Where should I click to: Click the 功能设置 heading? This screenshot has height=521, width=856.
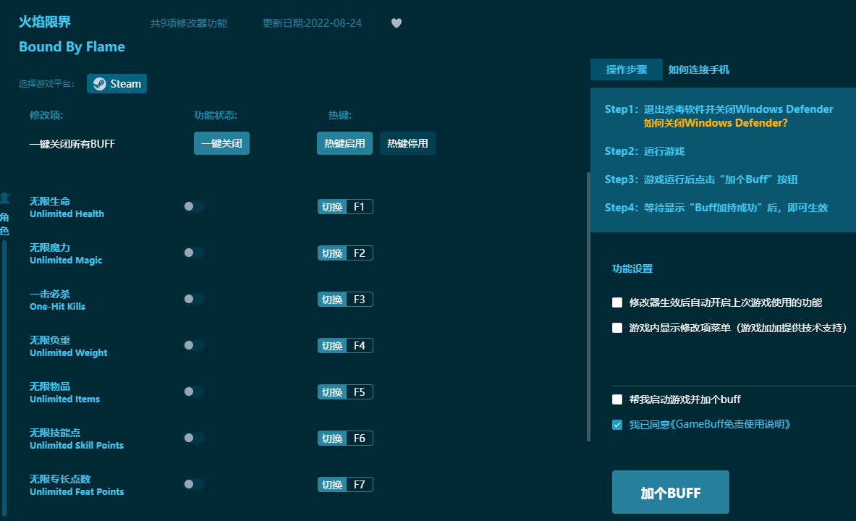click(x=632, y=268)
